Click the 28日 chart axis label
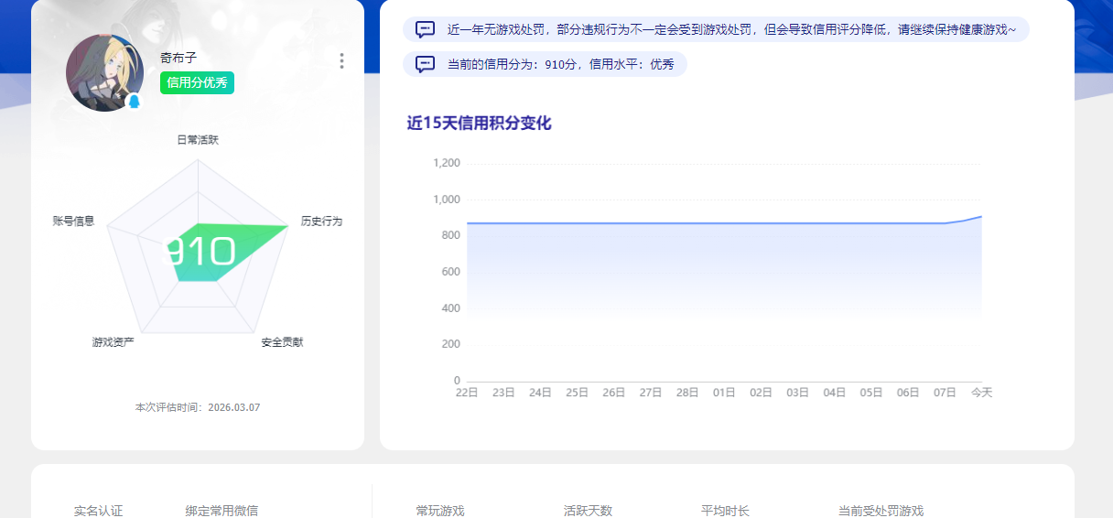 tap(687, 393)
